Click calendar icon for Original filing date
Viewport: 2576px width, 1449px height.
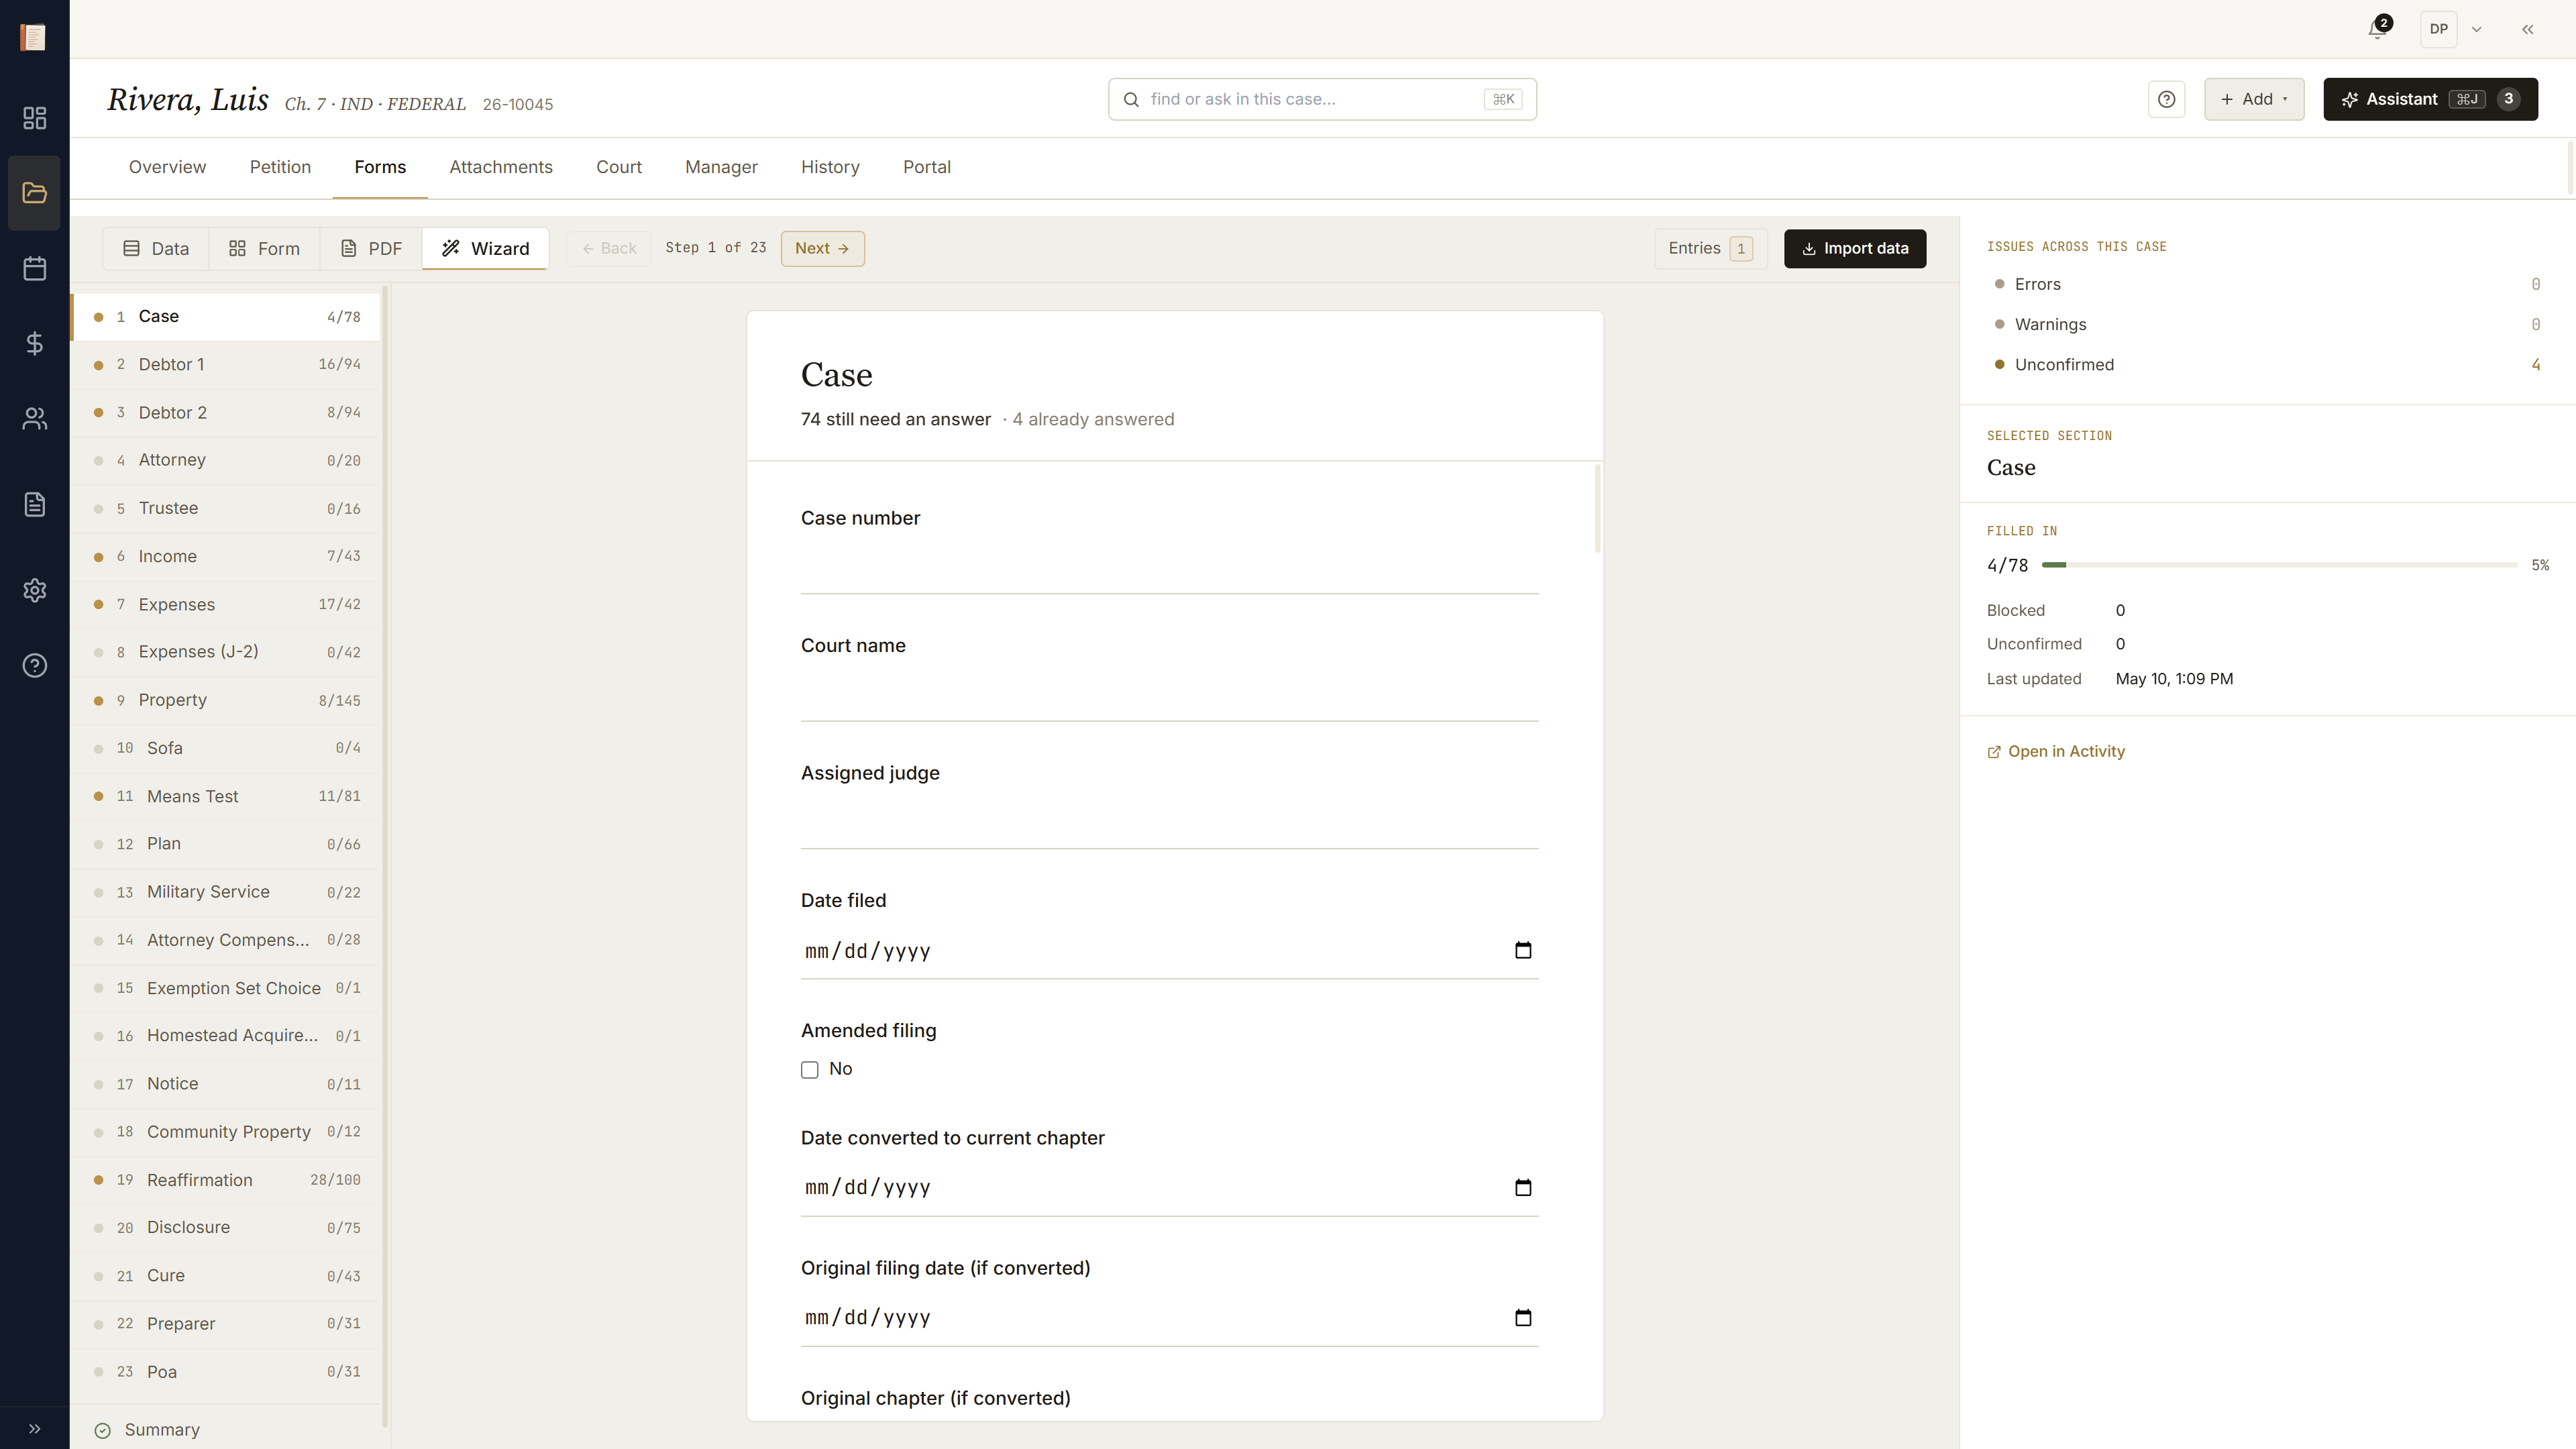coord(1523,1317)
